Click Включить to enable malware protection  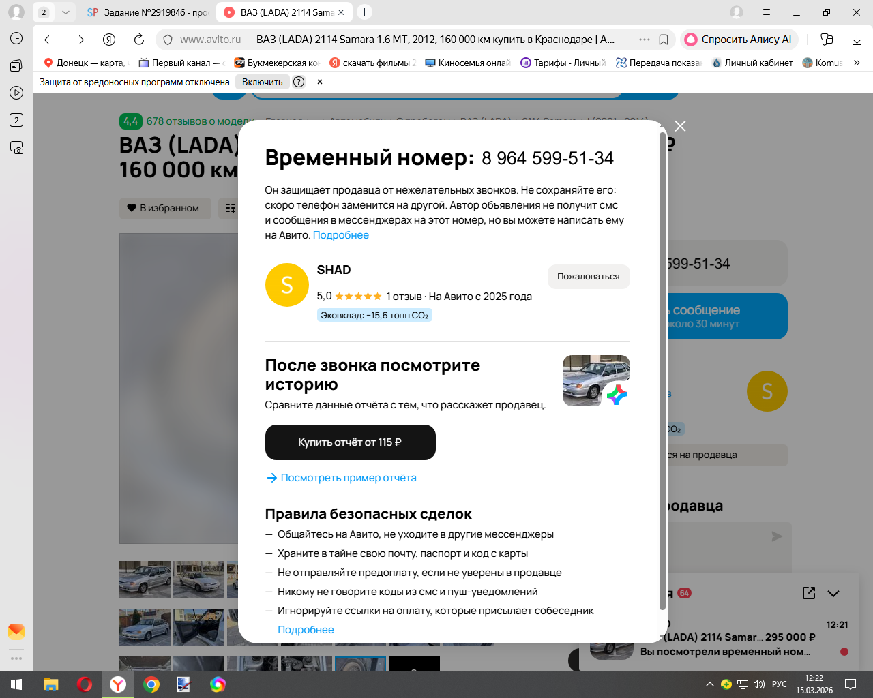click(263, 82)
